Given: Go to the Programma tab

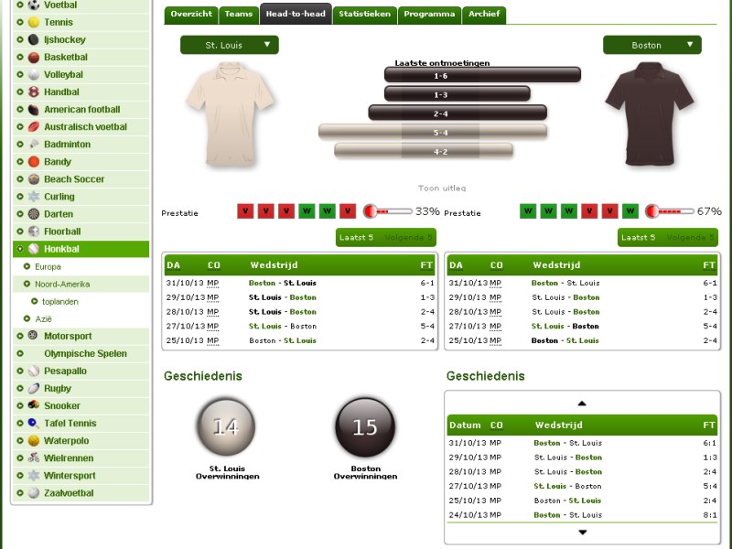Looking at the screenshot, I should [429, 14].
